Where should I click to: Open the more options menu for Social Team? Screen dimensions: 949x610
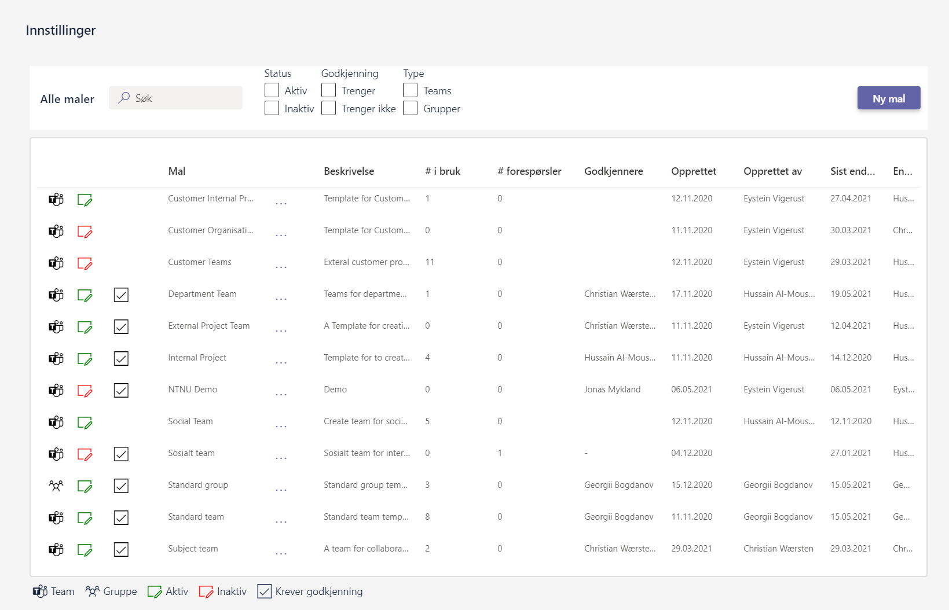281,427
